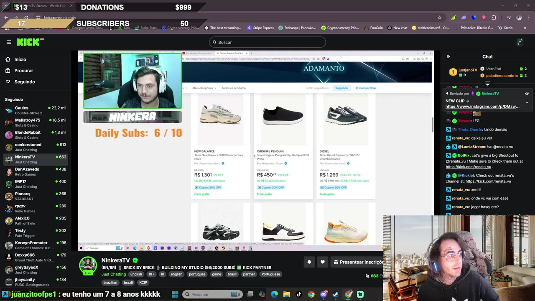Click the heart follow button

pos(323,262)
